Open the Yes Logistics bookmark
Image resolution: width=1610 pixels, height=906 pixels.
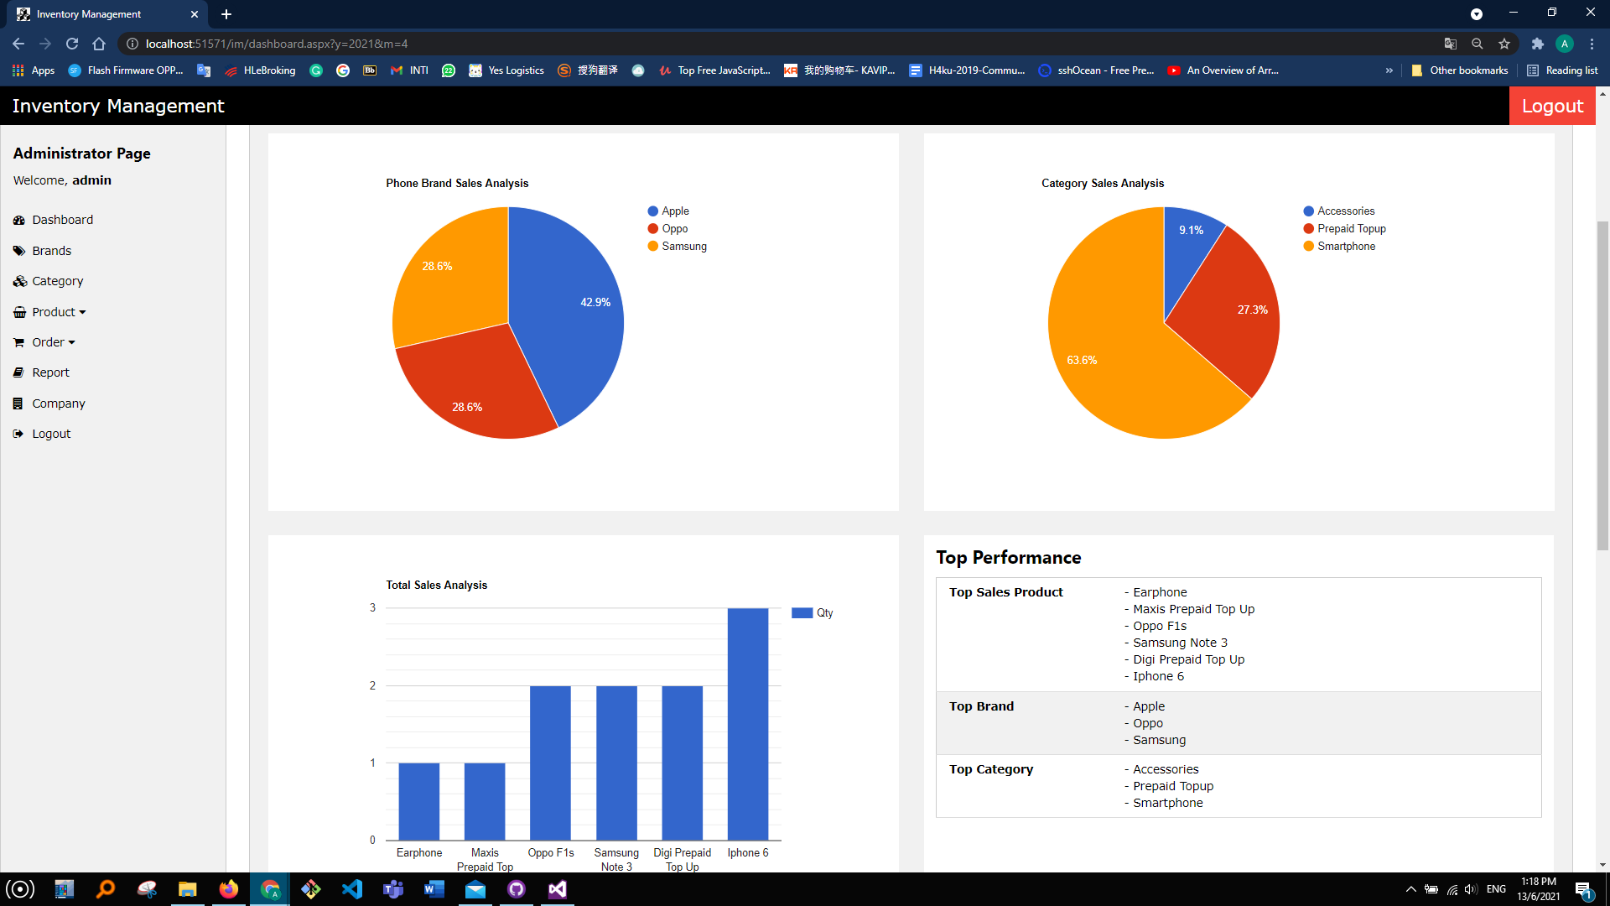coord(506,70)
